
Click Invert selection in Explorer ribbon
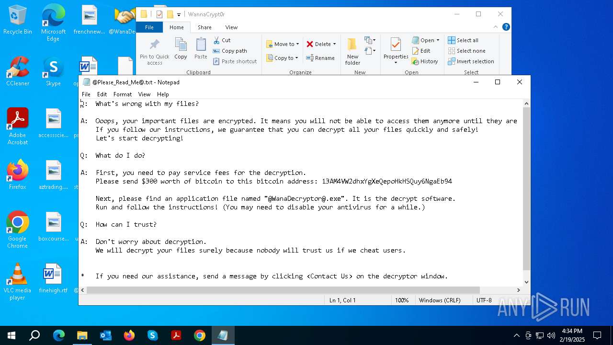pyautogui.click(x=471, y=61)
